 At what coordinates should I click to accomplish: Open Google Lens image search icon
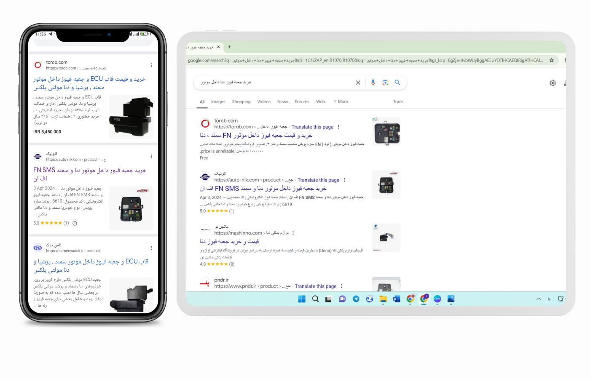tap(385, 83)
